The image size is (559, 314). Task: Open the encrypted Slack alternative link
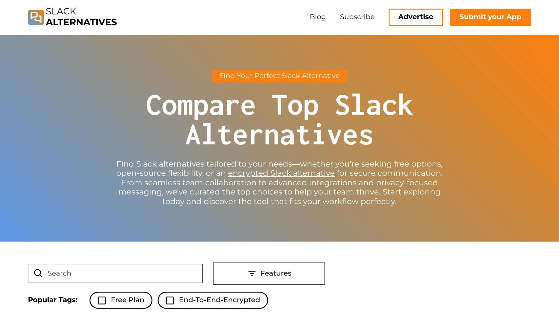281,173
